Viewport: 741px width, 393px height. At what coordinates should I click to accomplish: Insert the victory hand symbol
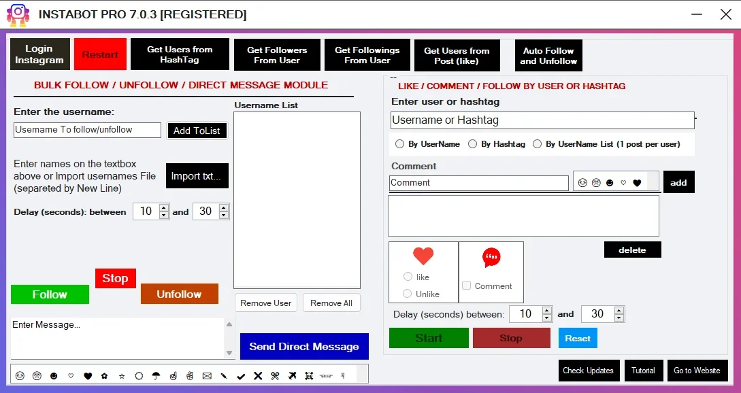190,376
